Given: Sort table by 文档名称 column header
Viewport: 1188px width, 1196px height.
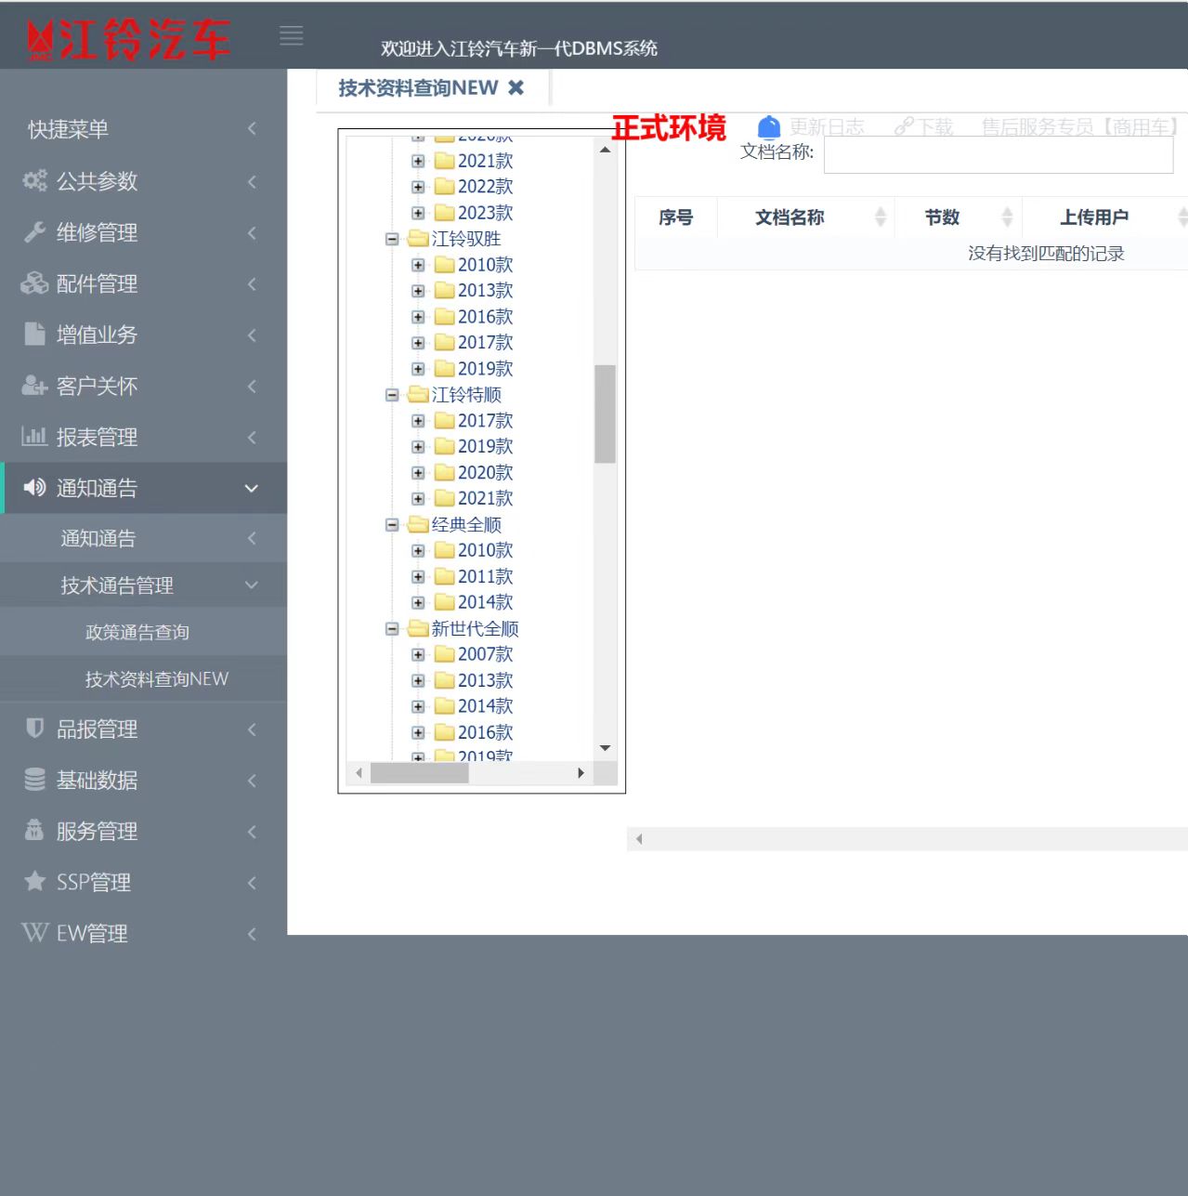Looking at the screenshot, I should (790, 217).
